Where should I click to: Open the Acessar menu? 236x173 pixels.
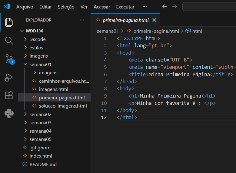click(102, 7)
